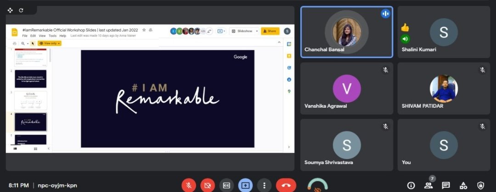Open the activities icon

tap(463, 186)
